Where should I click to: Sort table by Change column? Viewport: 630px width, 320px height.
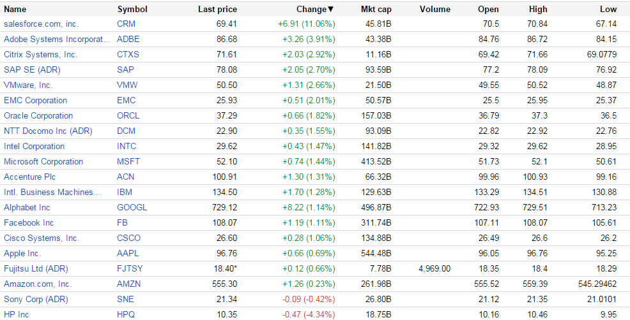click(314, 9)
